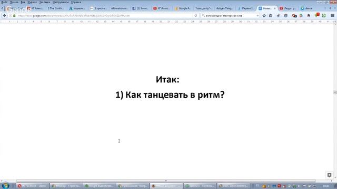This screenshot has width=337, height=189.
Task: Switch to the '3 кресла...' tab
Action: pos(98,8)
